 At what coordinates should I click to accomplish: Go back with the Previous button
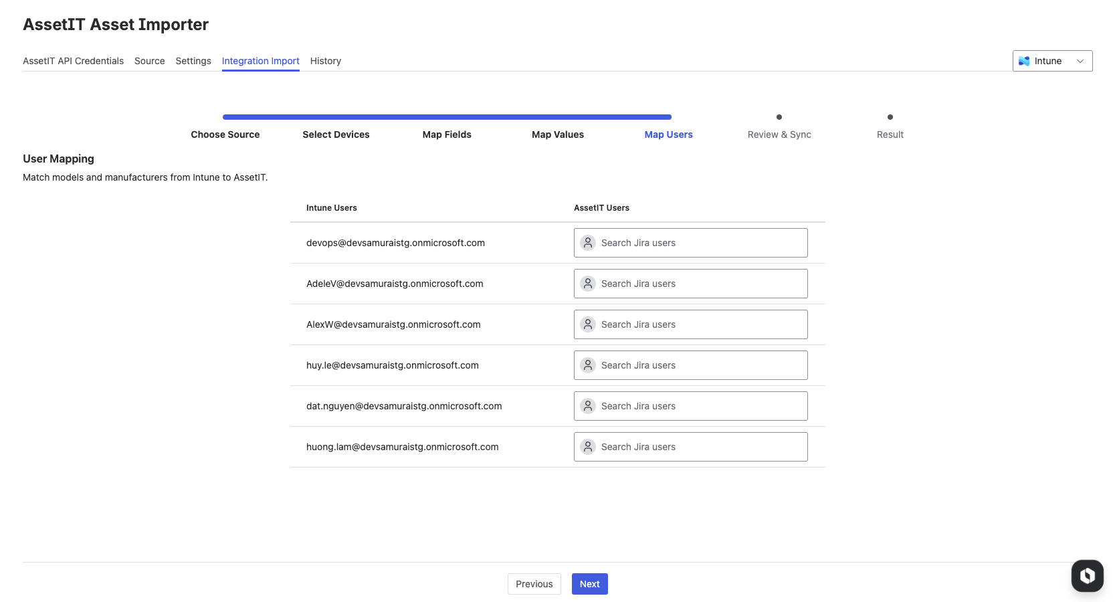[x=534, y=584]
